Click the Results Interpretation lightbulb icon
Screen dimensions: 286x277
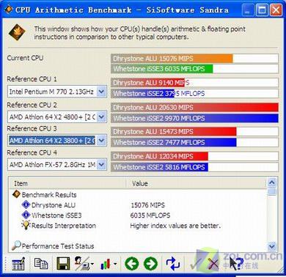(26, 225)
